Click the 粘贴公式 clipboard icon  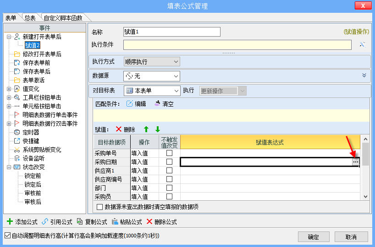click(115, 222)
